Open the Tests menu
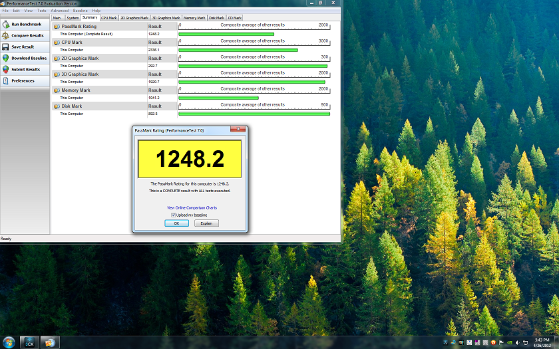Screen dimensions: 559x349 point(42,11)
